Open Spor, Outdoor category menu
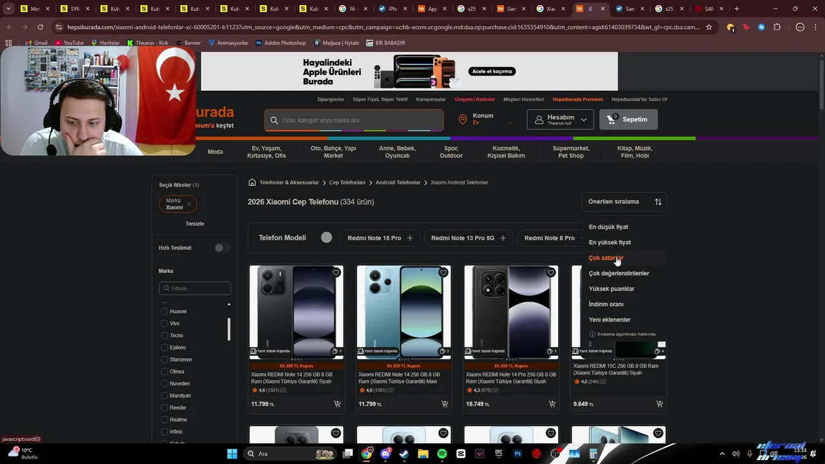The height and width of the screenshot is (464, 825). (x=451, y=152)
